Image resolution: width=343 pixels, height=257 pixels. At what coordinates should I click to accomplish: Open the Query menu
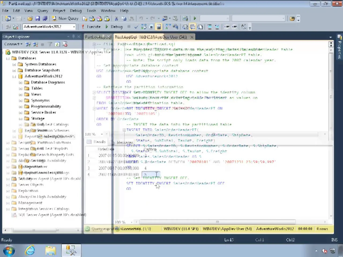coord(43,11)
